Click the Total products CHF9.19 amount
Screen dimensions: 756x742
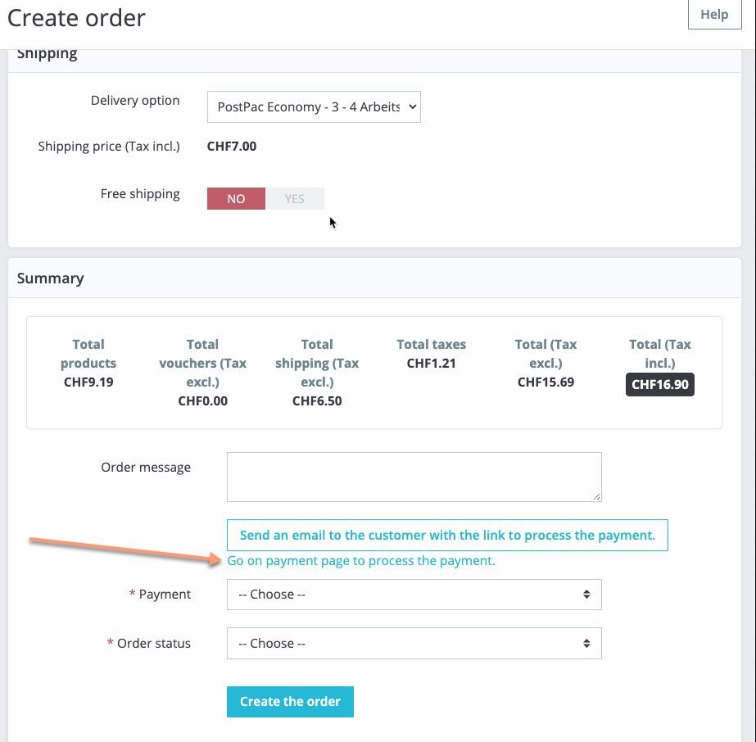coord(88,382)
